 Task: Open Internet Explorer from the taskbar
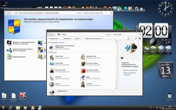pyautogui.click(x=11, y=108)
